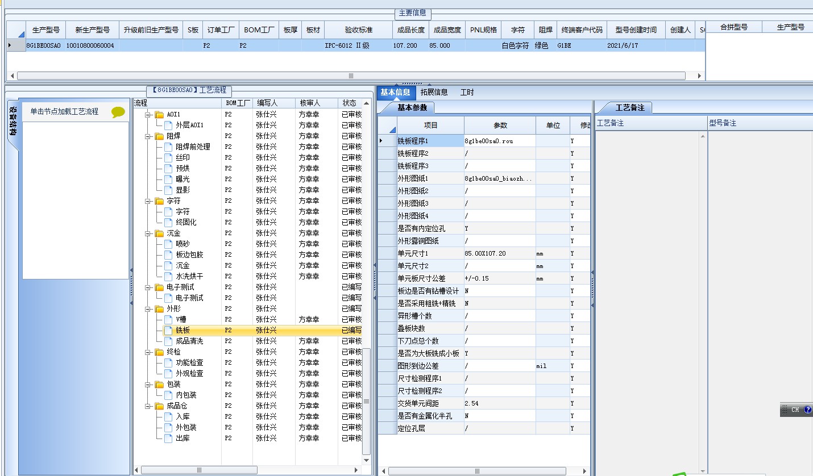Screen dimensions: 813x476
Task: Click the document icon for 终固化
Action: [x=168, y=222]
